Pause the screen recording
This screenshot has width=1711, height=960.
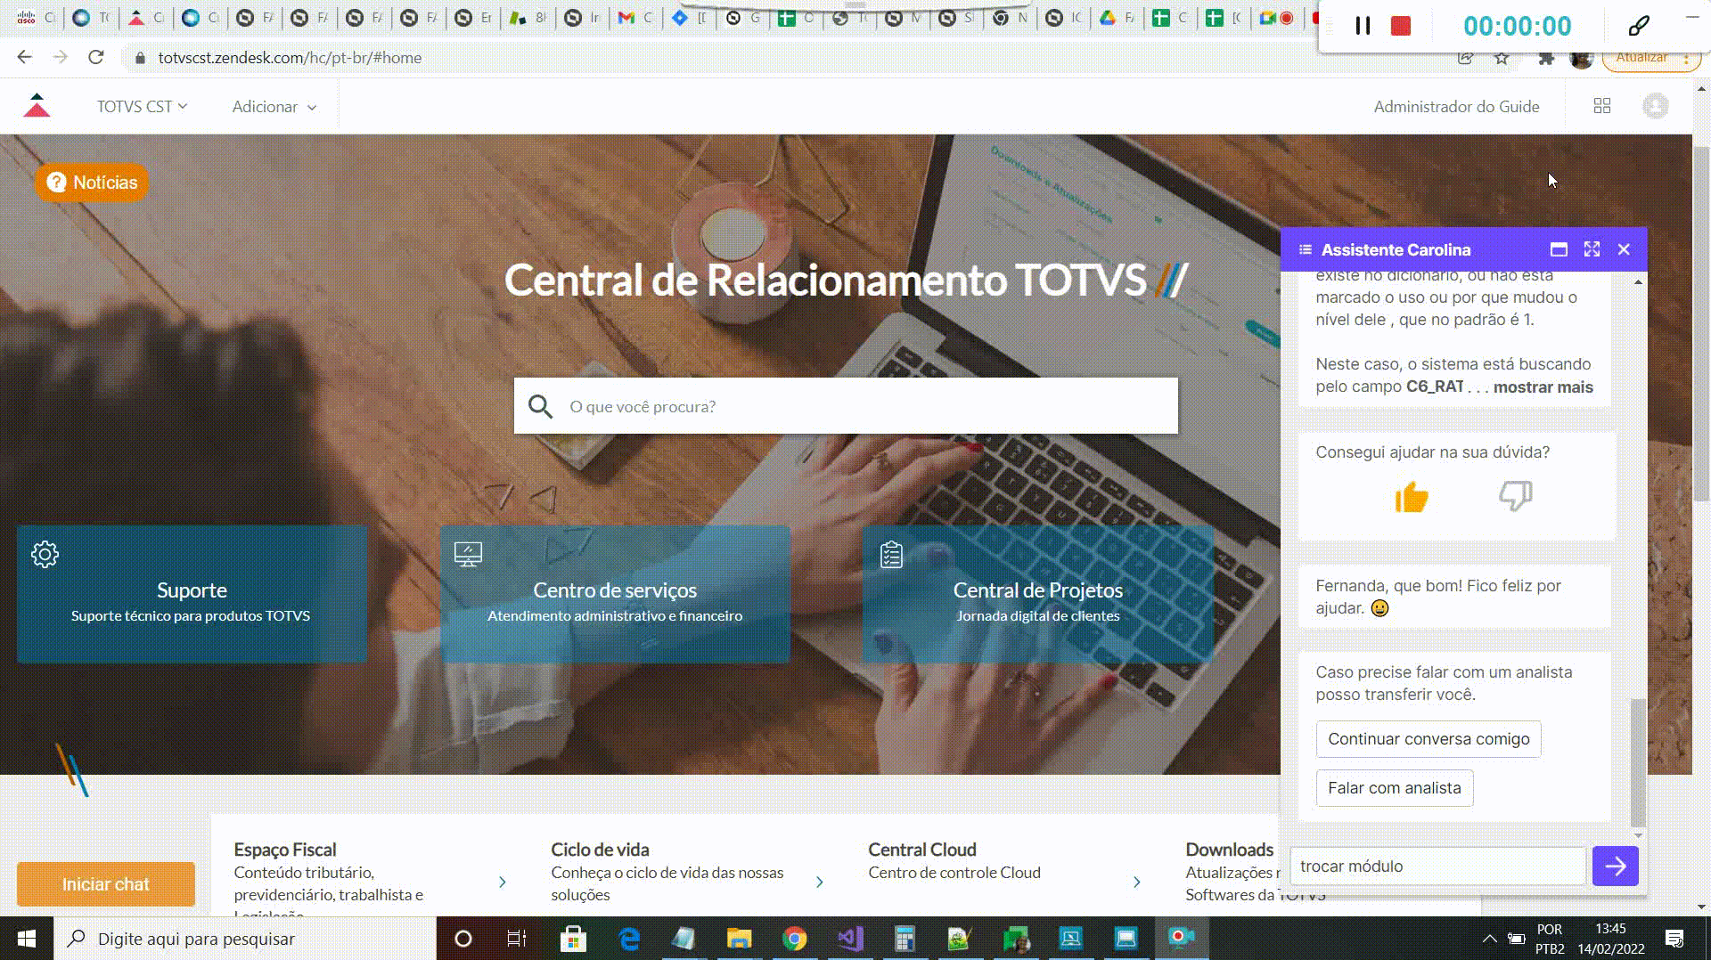(x=1363, y=26)
